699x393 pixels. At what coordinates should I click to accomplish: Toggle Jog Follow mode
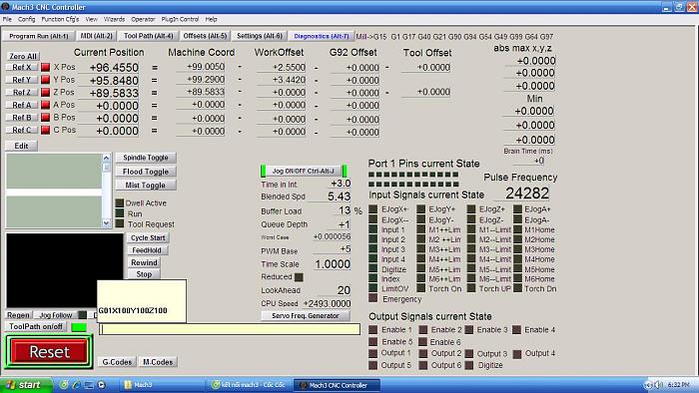coord(55,315)
